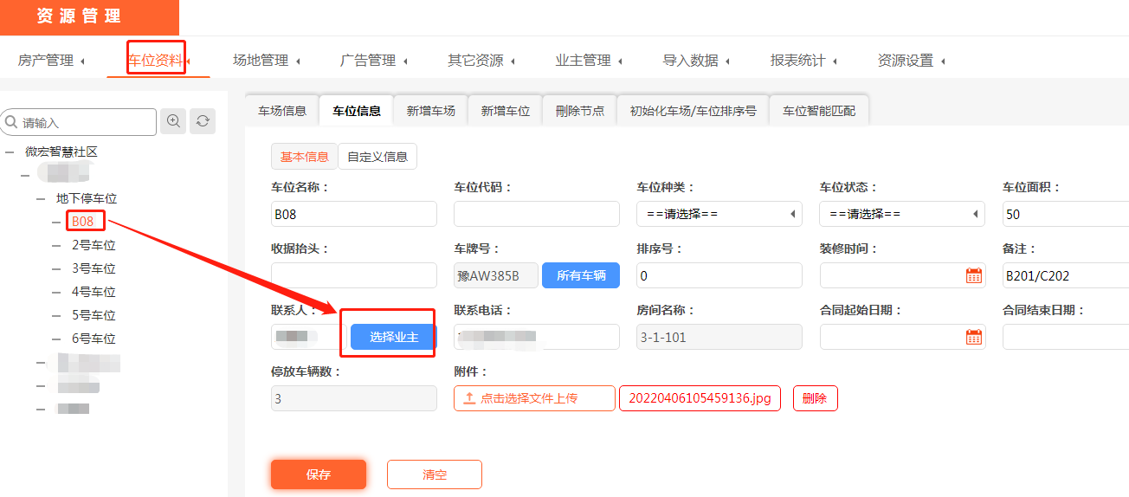Click the zoom-in magnifier icon beside search

173,122
